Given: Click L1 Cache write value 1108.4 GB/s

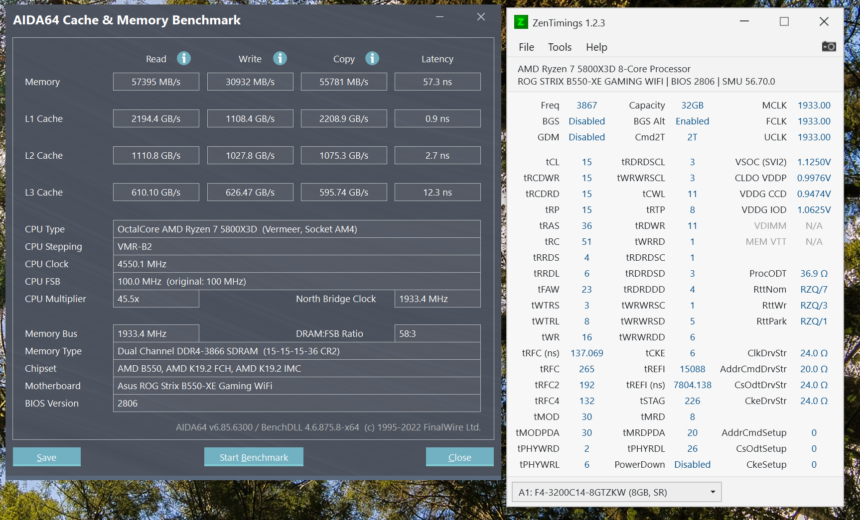Looking at the screenshot, I should pyautogui.click(x=250, y=118).
